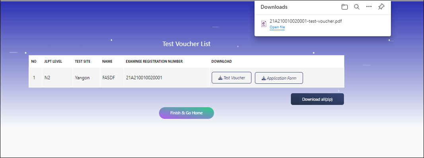Image resolution: width=424 pixels, height=158 pixels.
Task: Click the TEST SITE column header
Action: click(82, 62)
